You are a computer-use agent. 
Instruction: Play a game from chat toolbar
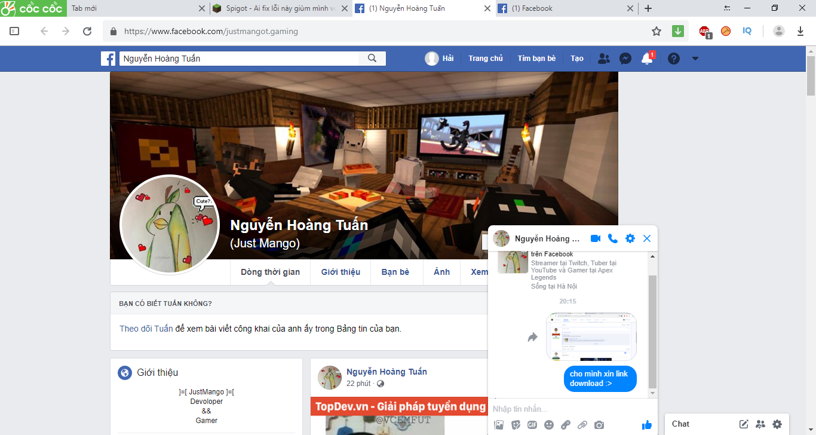tap(566, 425)
